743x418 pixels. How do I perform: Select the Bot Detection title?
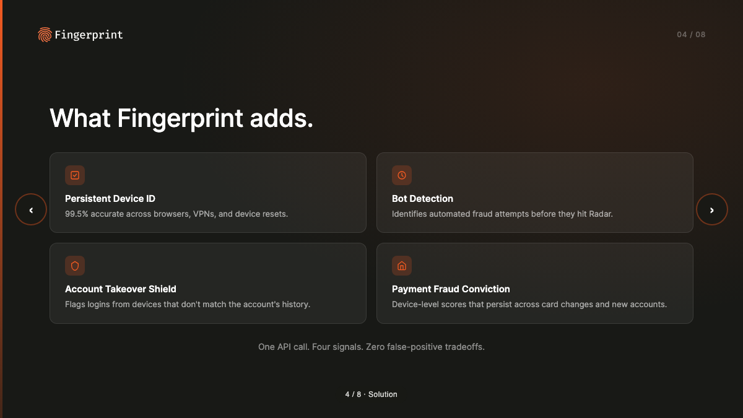coord(422,199)
